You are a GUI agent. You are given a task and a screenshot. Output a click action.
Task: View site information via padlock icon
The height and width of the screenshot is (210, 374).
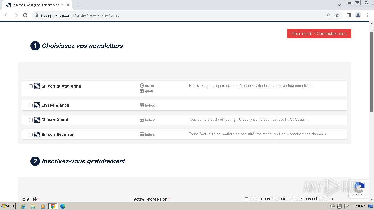[37, 15]
